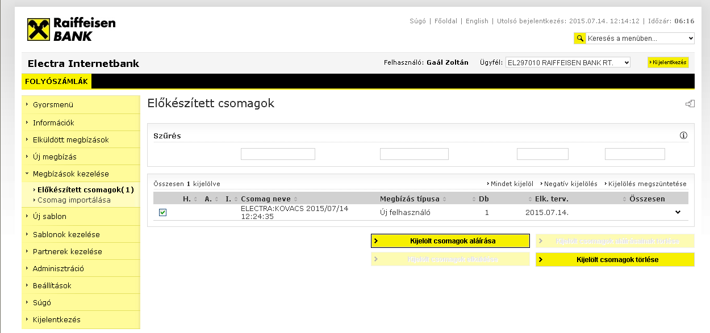Click Kijelölt csomagok törlése button
Screen dimensions: 710x333
[x=615, y=260]
